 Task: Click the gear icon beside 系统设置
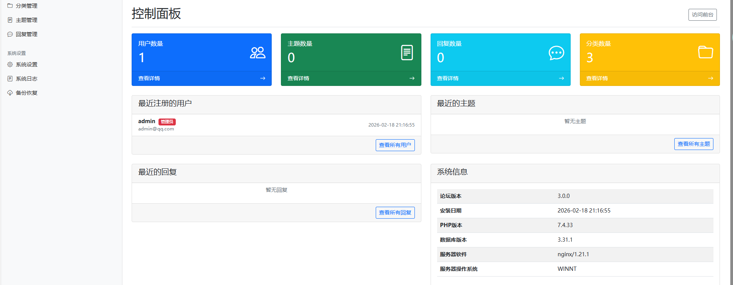[x=10, y=64]
